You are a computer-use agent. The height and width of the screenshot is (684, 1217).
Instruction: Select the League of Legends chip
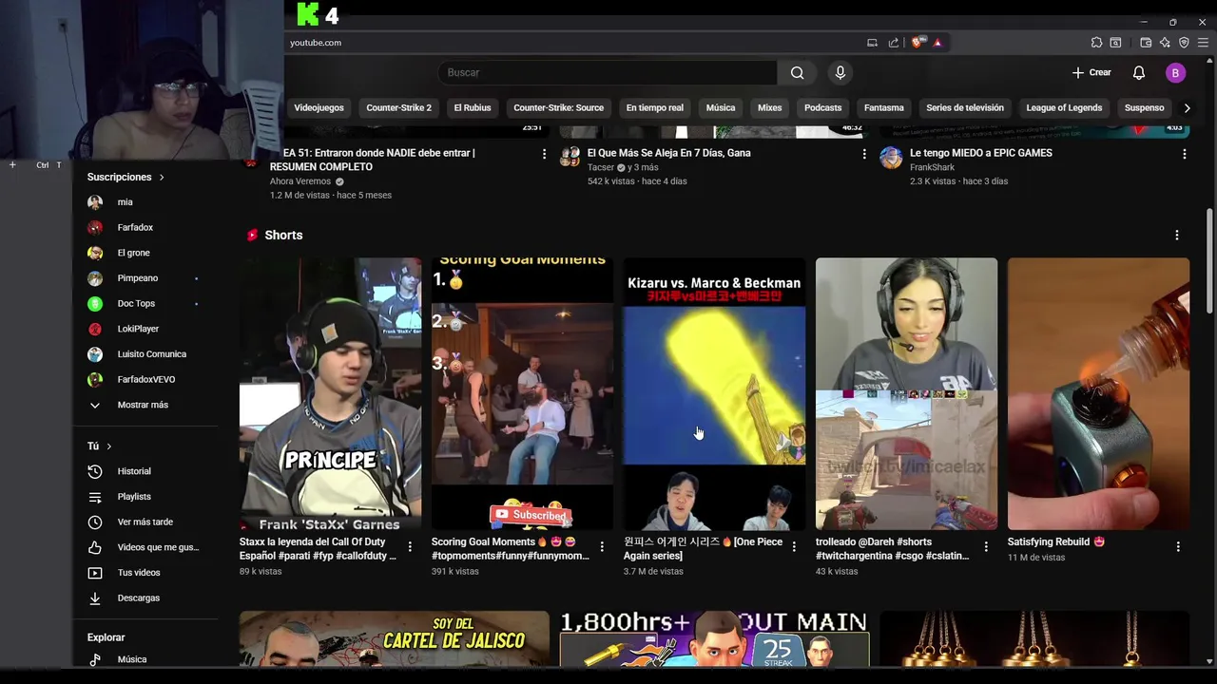(x=1064, y=108)
